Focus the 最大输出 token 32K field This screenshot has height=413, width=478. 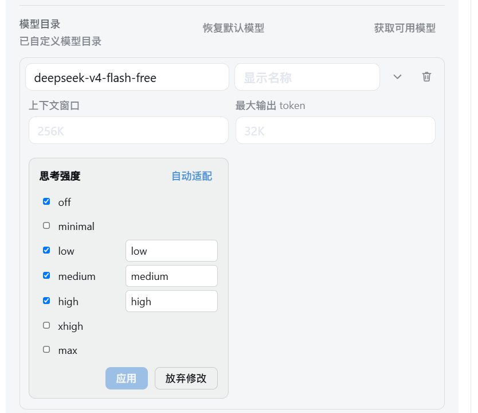coord(335,130)
